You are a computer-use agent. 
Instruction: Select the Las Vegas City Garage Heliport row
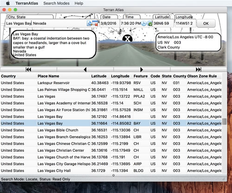111,164
